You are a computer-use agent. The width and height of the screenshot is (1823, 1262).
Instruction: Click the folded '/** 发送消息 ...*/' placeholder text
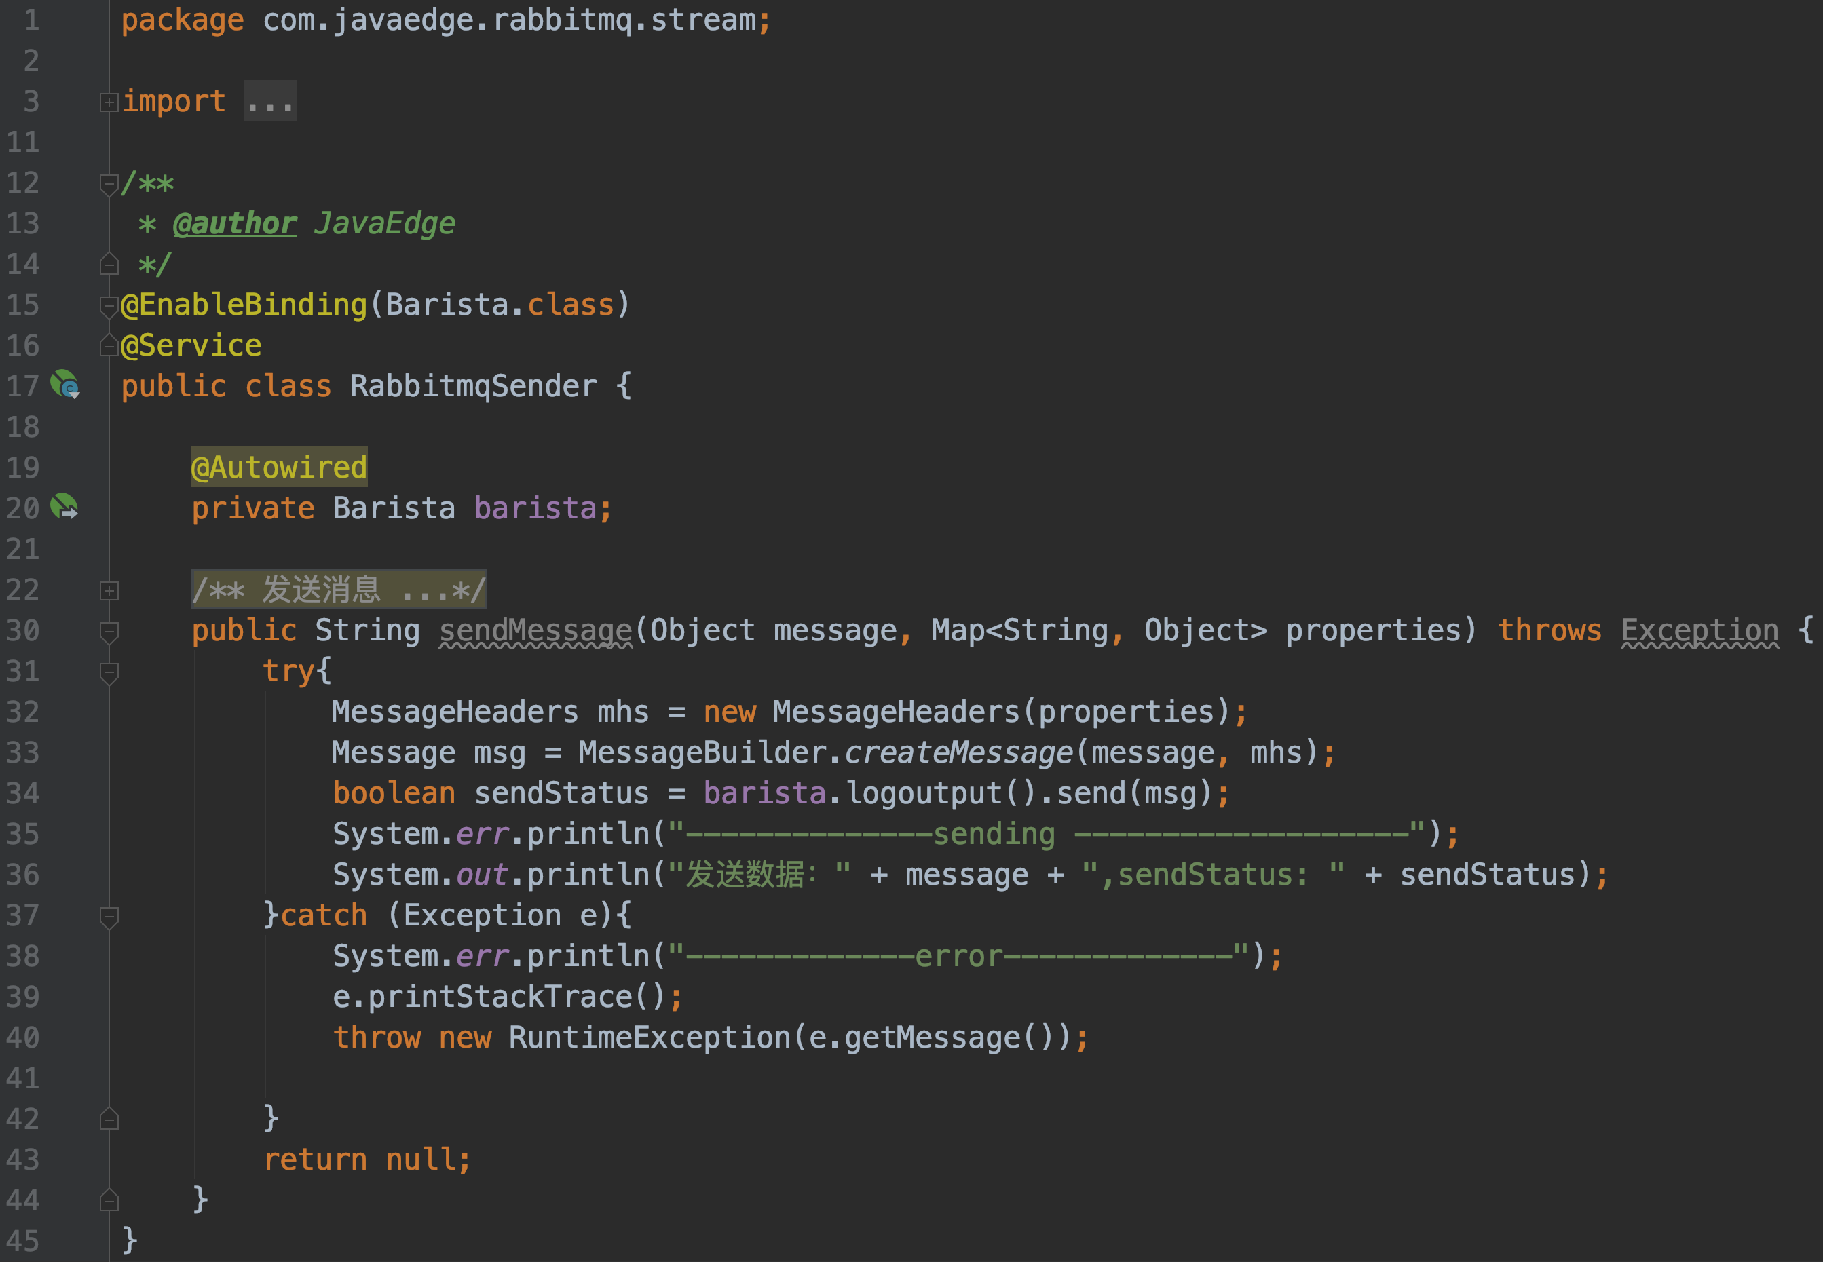pyautogui.click(x=339, y=590)
